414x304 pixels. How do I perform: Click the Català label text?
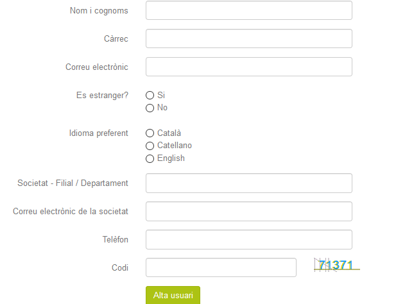[169, 133]
